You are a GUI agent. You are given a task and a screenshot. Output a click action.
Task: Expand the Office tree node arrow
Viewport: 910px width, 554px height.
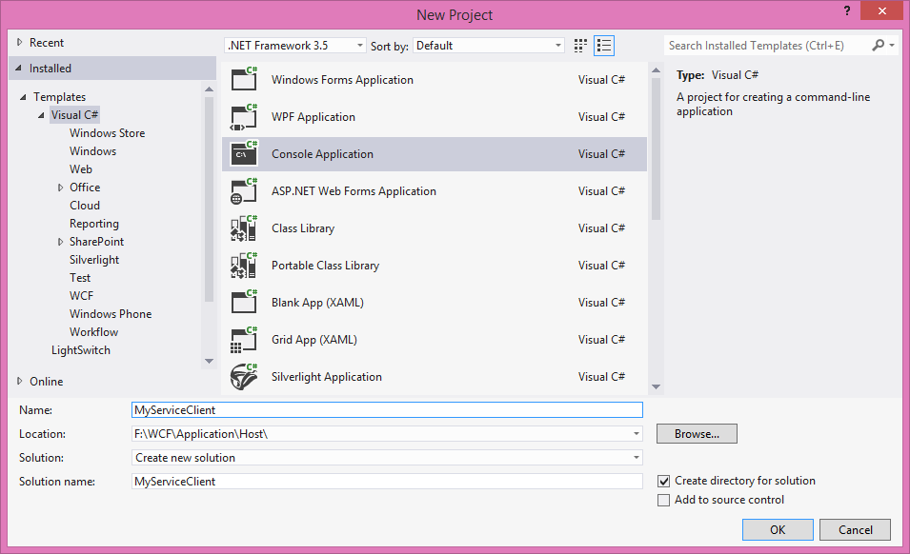(x=60, y=188)
